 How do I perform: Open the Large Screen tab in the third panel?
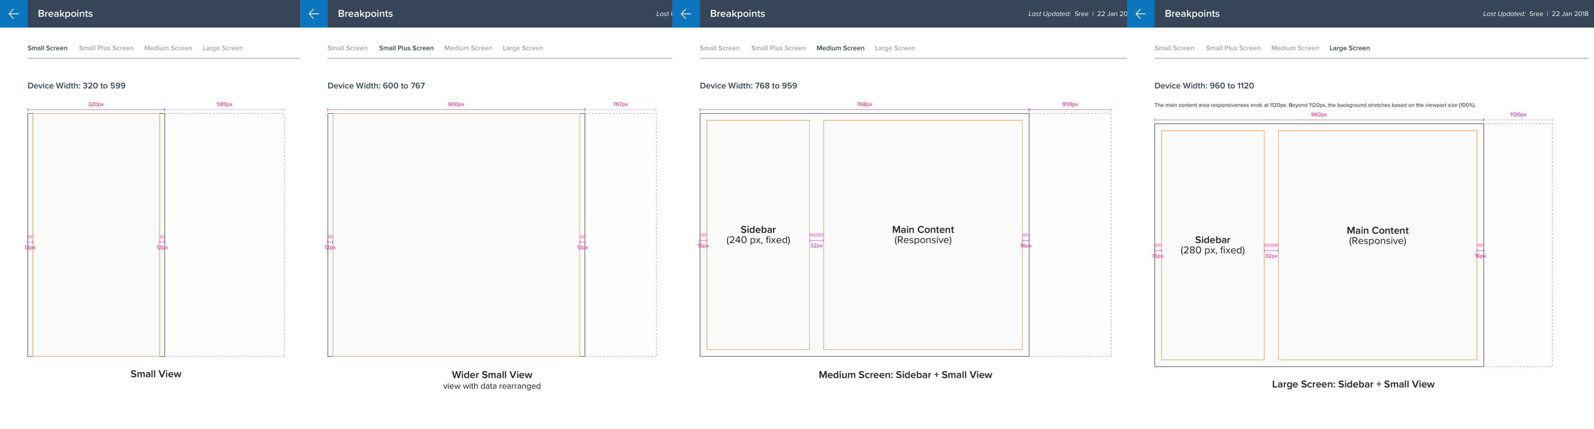(895, 48)
